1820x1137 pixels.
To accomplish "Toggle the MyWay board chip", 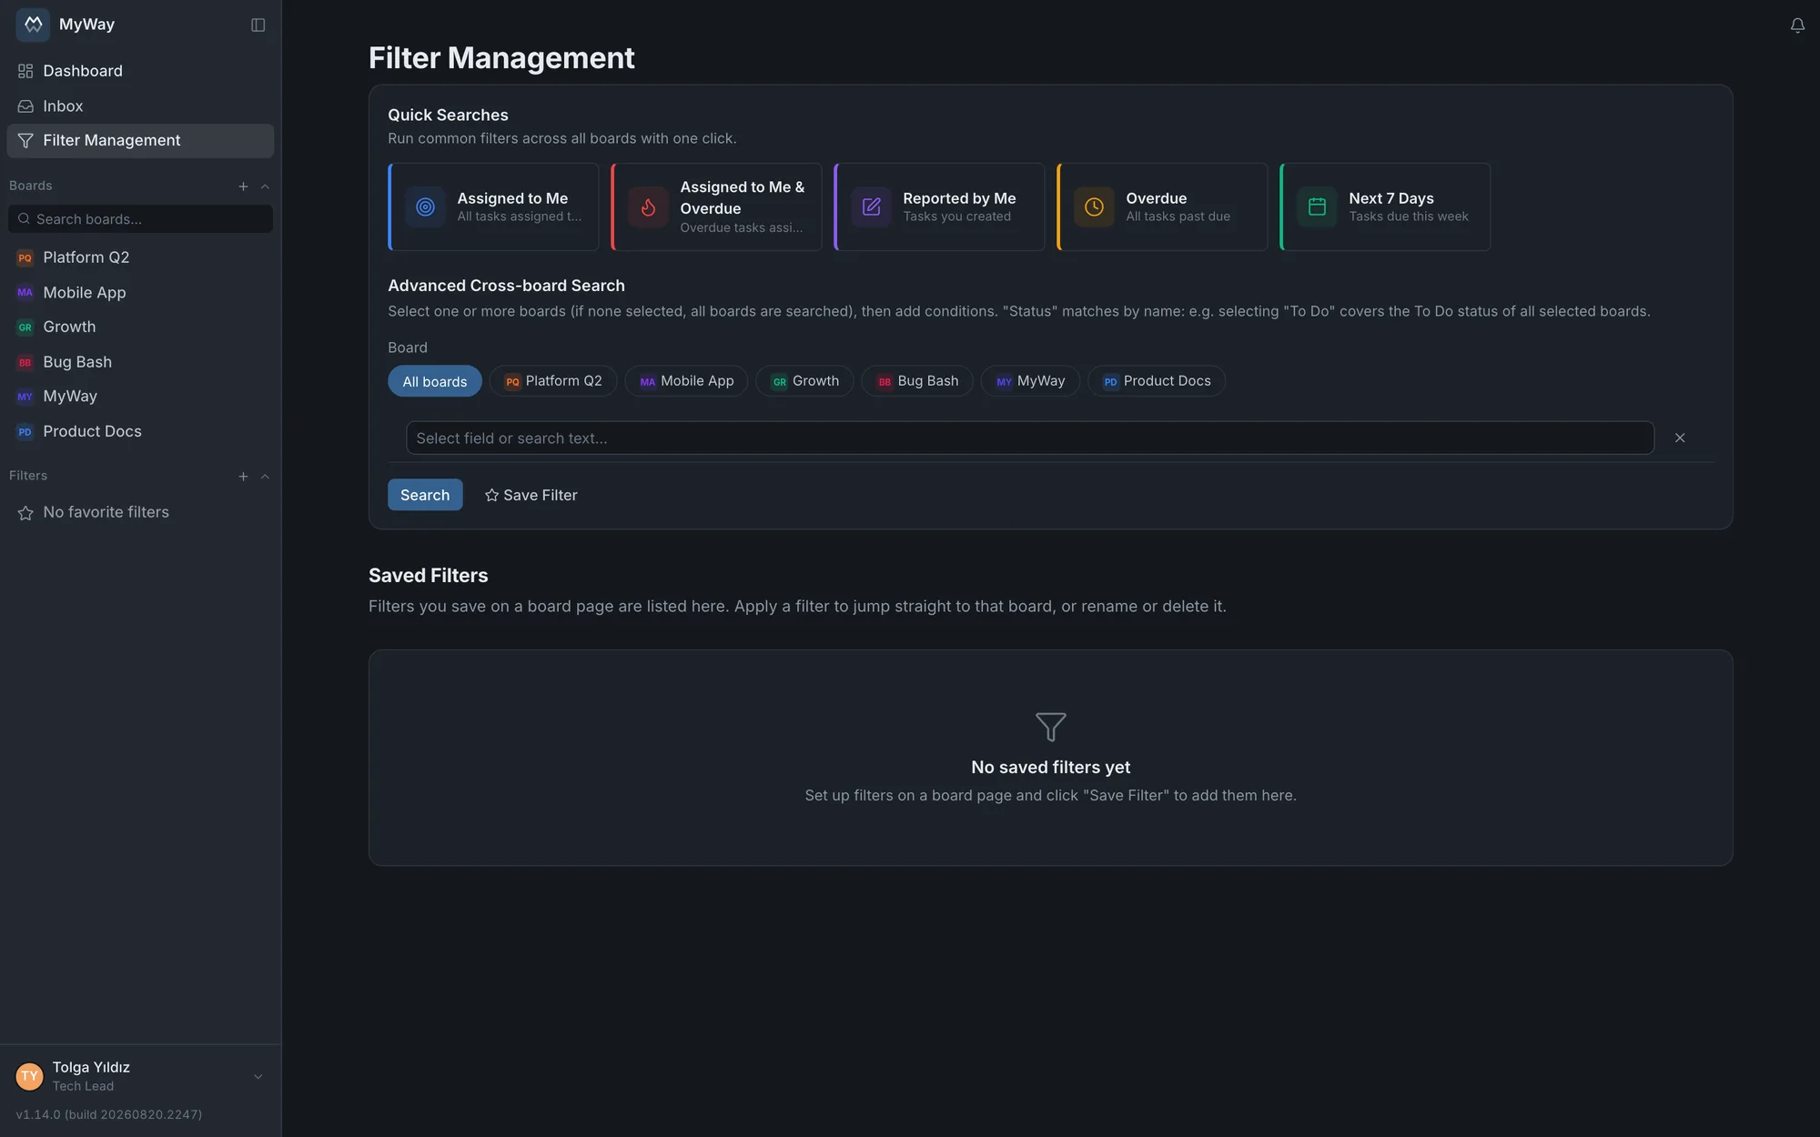I will click(1030, 381).
